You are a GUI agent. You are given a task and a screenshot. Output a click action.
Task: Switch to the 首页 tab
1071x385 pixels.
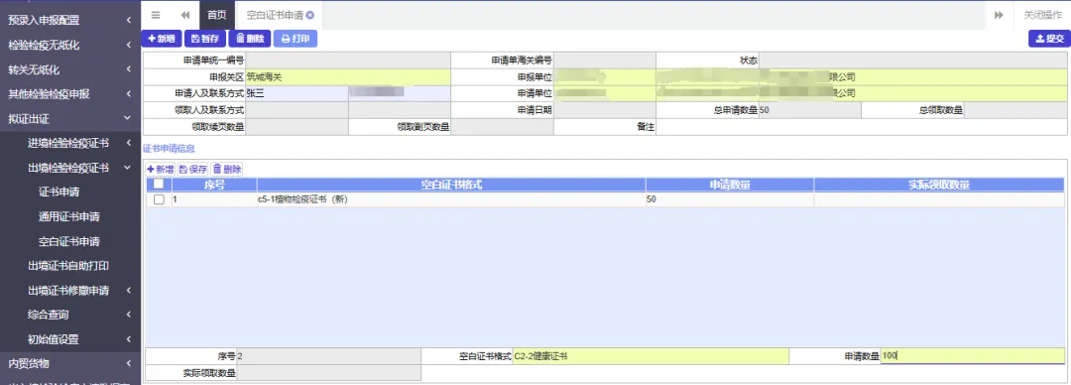coord(217,15)
